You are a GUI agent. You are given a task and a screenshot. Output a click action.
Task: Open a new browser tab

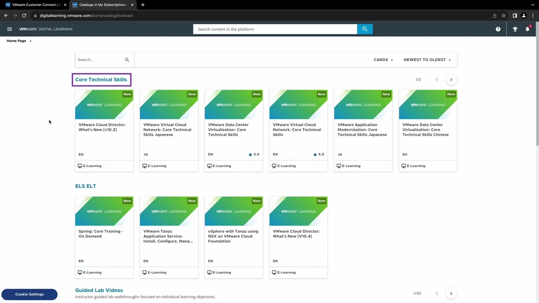(x=143, y=5)
